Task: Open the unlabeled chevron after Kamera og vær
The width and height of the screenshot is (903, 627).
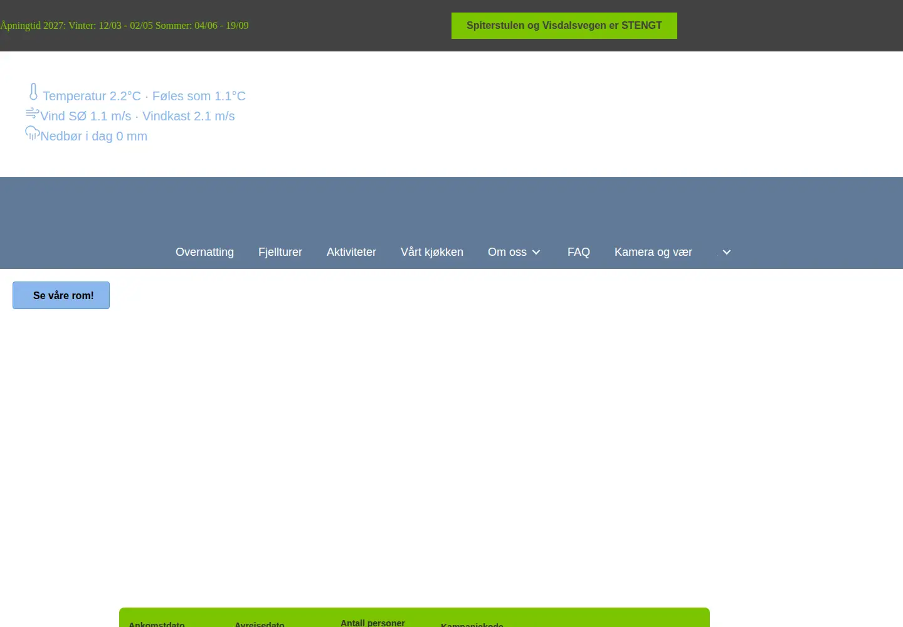Action: [727, 252]
